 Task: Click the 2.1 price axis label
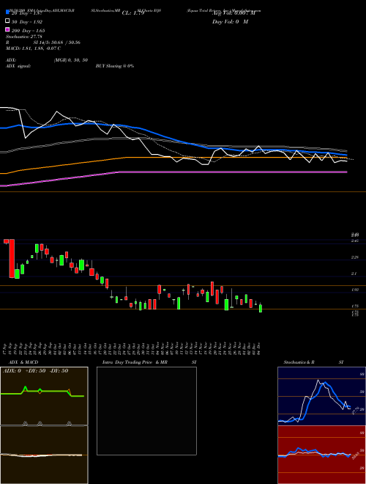(x=354, y=274)
